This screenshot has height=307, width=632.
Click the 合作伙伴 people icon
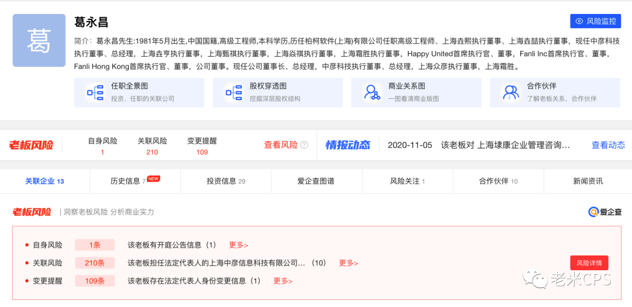(x=511, y=92)
